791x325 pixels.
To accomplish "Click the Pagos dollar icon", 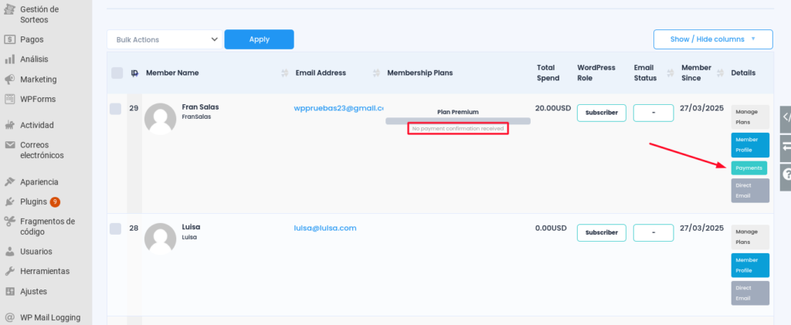I will coord(9,39).
